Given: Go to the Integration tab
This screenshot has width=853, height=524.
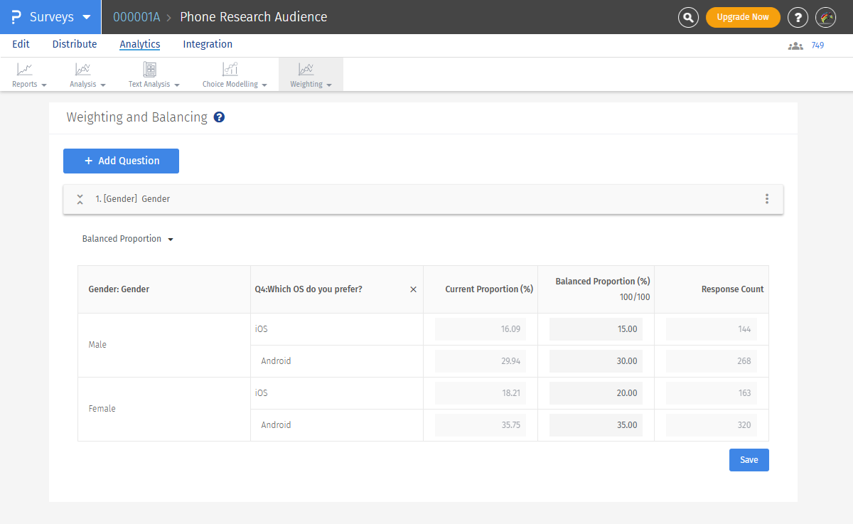Looking at the screenshot, I should point(208,44).
